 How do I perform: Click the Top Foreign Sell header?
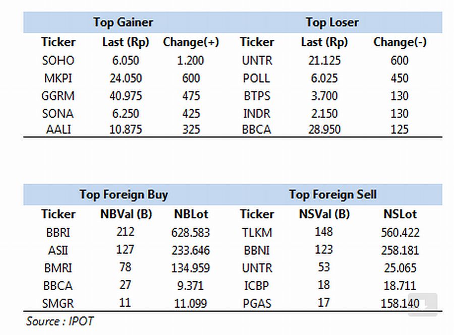(333, 195)
